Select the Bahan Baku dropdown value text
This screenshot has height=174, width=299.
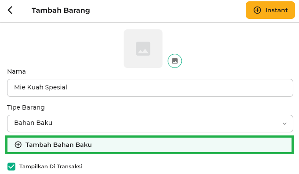(33, 123)
